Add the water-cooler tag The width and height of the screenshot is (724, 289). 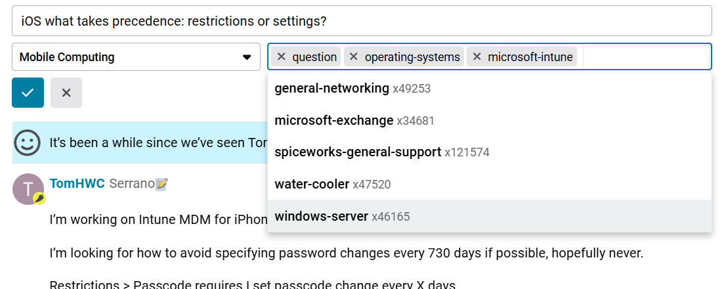(312, 184)
